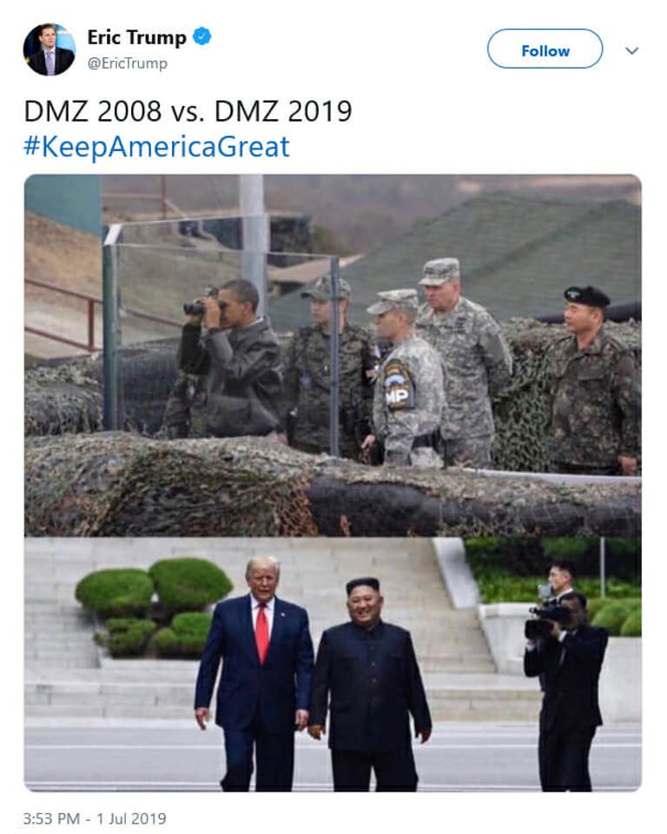Click the MP armband on the soldier
The width and height of the screenshot is (667, 834).
pyautogui.click(x=397, y=385)
